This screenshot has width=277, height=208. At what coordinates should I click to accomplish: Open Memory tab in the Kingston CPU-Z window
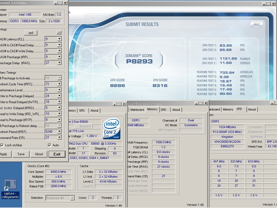(x=228, y=109)
